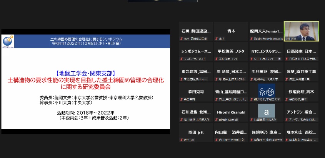The image size is (325, 158).
Task: Select the 平松俊英_フジタ participant tile
Action: [x=231, y=51]
